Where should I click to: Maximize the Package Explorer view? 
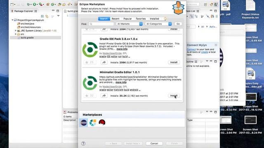(x=58, y=11)
